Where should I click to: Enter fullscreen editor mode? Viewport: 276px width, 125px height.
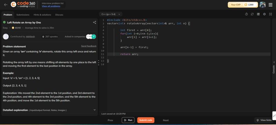(x=270, y=14)
